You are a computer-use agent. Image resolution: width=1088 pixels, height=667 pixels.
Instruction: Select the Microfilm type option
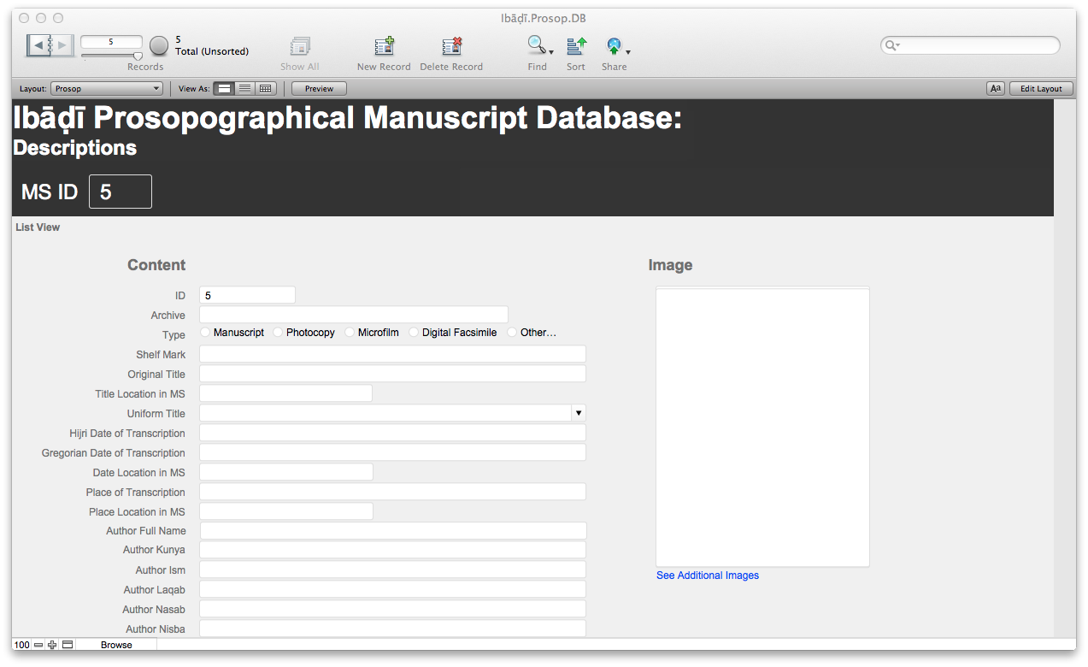tap(350, 333)
